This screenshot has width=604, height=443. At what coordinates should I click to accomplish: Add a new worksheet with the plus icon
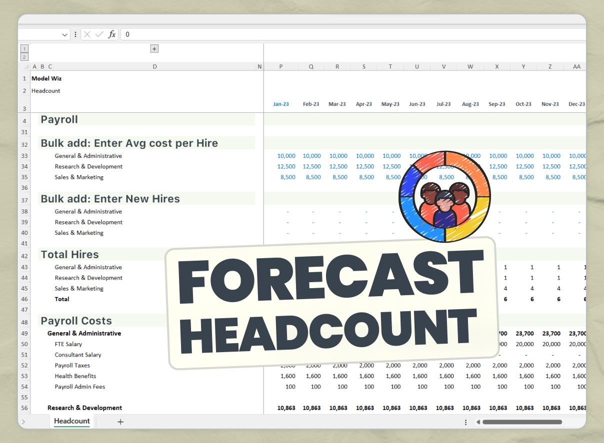(x=120, y=422)
